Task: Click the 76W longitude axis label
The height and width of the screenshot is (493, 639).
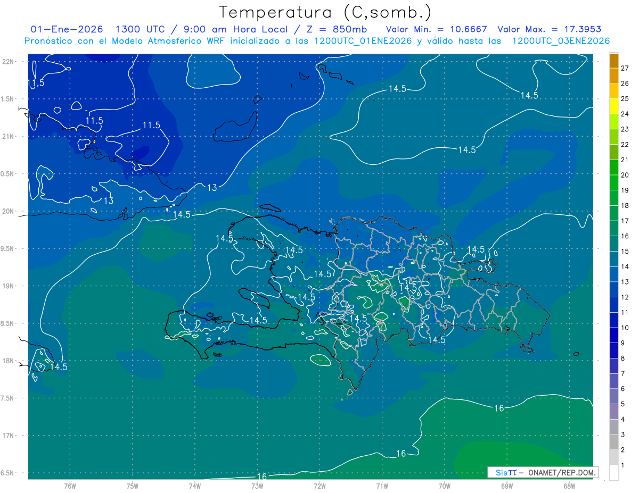Action: coord(70,486)
